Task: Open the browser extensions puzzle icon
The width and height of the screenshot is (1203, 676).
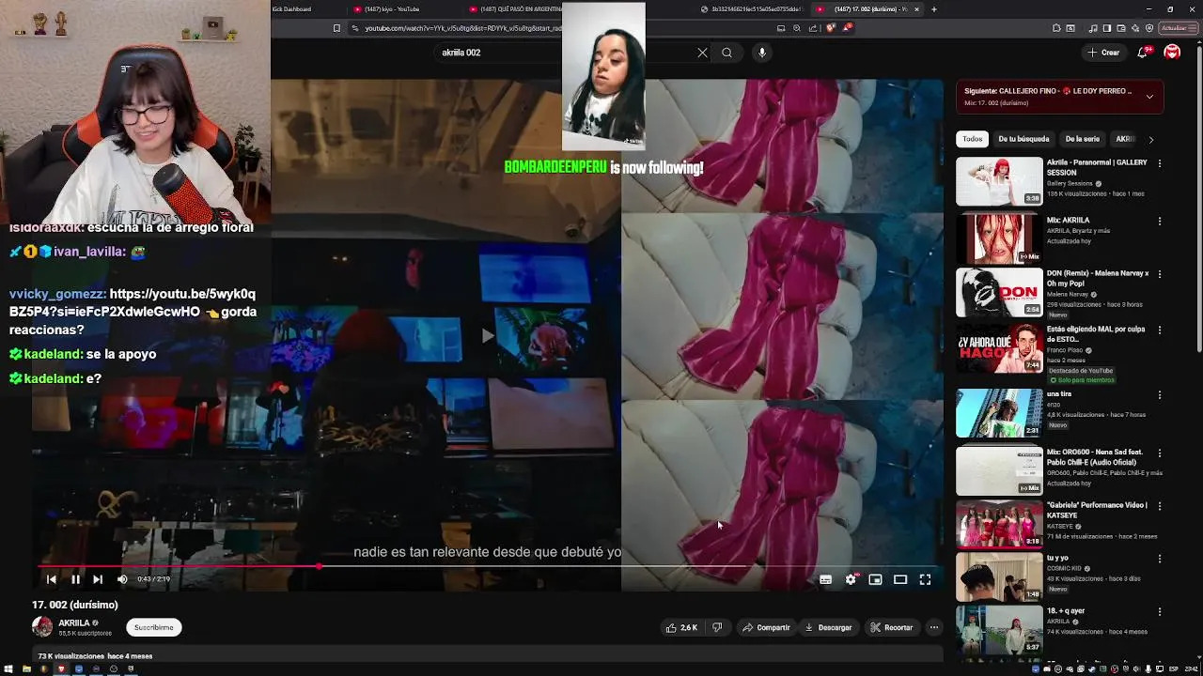Action: pos(1056,28)
